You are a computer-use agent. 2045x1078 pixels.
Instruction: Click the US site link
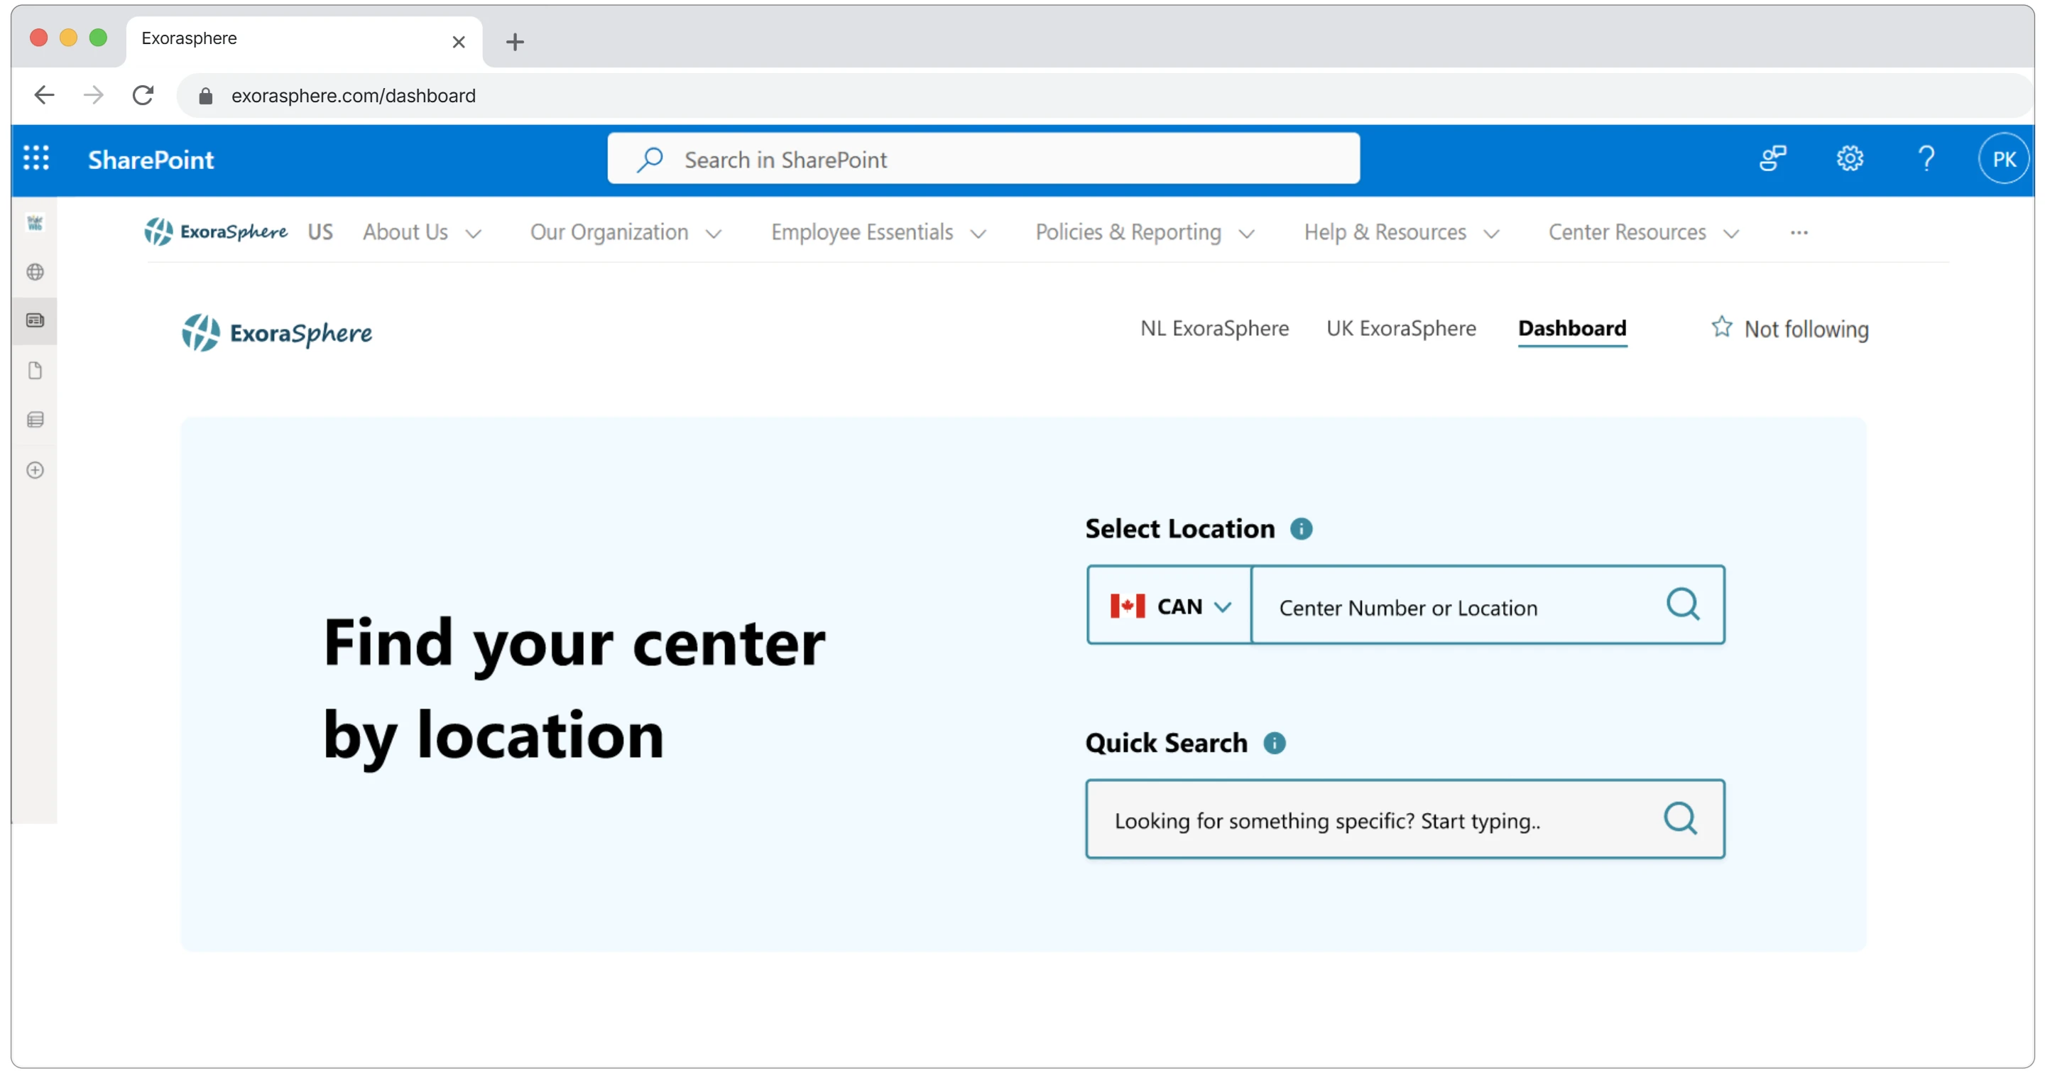click(x=321, y=233)
